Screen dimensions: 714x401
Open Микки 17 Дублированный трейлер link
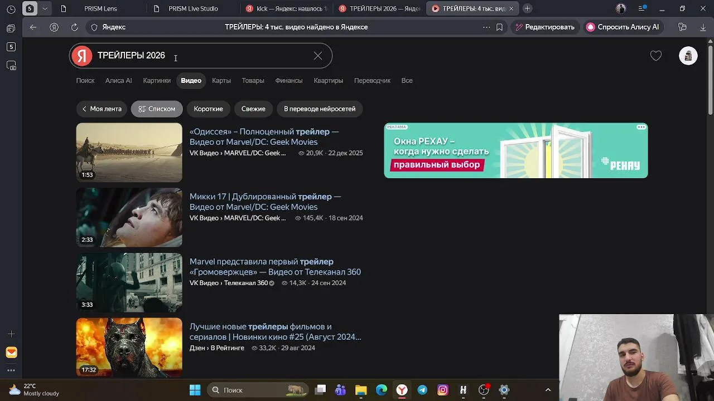coord(266,202)
